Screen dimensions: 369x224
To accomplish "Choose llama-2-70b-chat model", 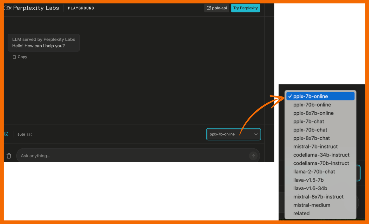I will (314, 172).
